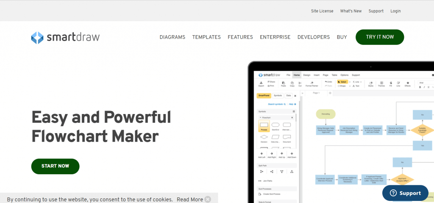
Task: Open the DIAGRAMS navigation item
Action: click(x=172, y=37)
